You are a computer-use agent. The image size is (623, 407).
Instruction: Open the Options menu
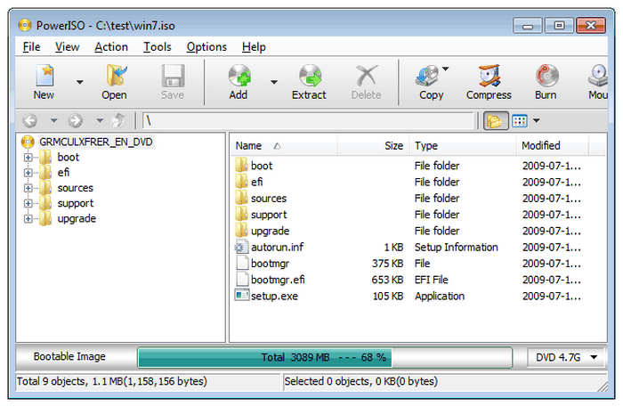pyautogui.click(x=206, y=47)
